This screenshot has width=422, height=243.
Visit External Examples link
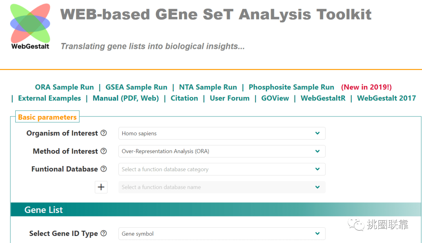tap(50, 98)
